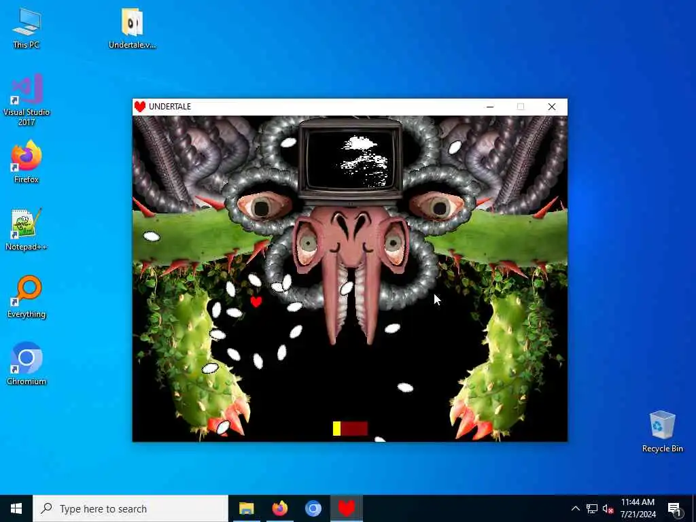Click the TV screen on Flowey's head
Image resolution: width=696 pixels, height=522 pixels.
point(351,160)
